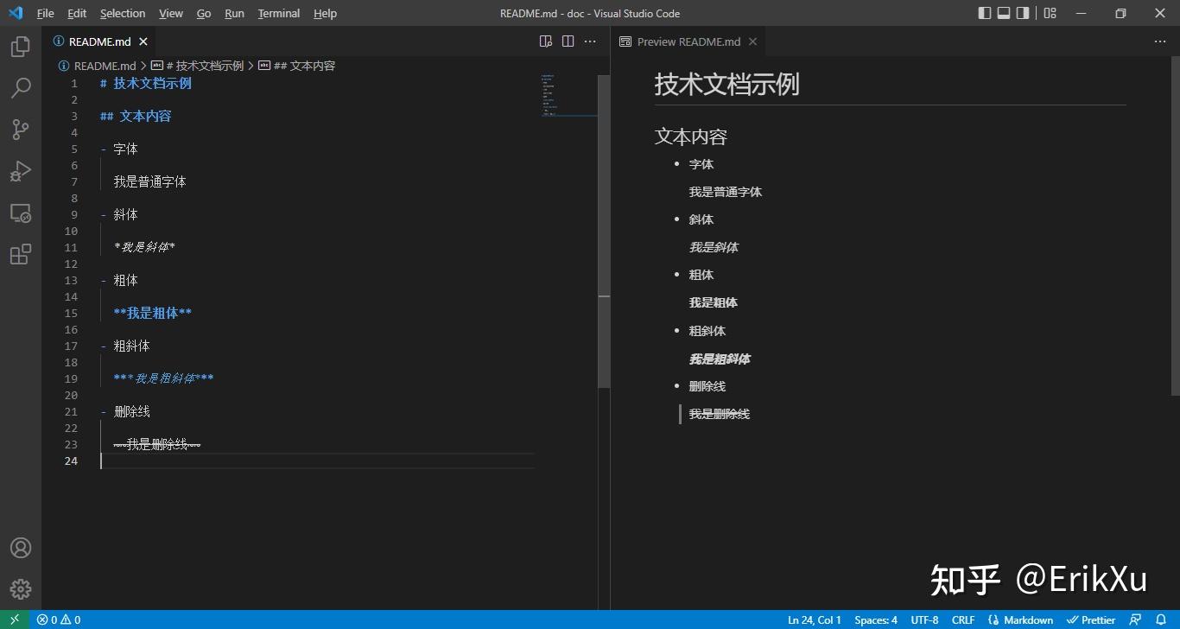Image resolution: width=1180 pixels, height=629 pixels.
Task: Close the Preview README.md tab
Action: (x=753, y=41)
